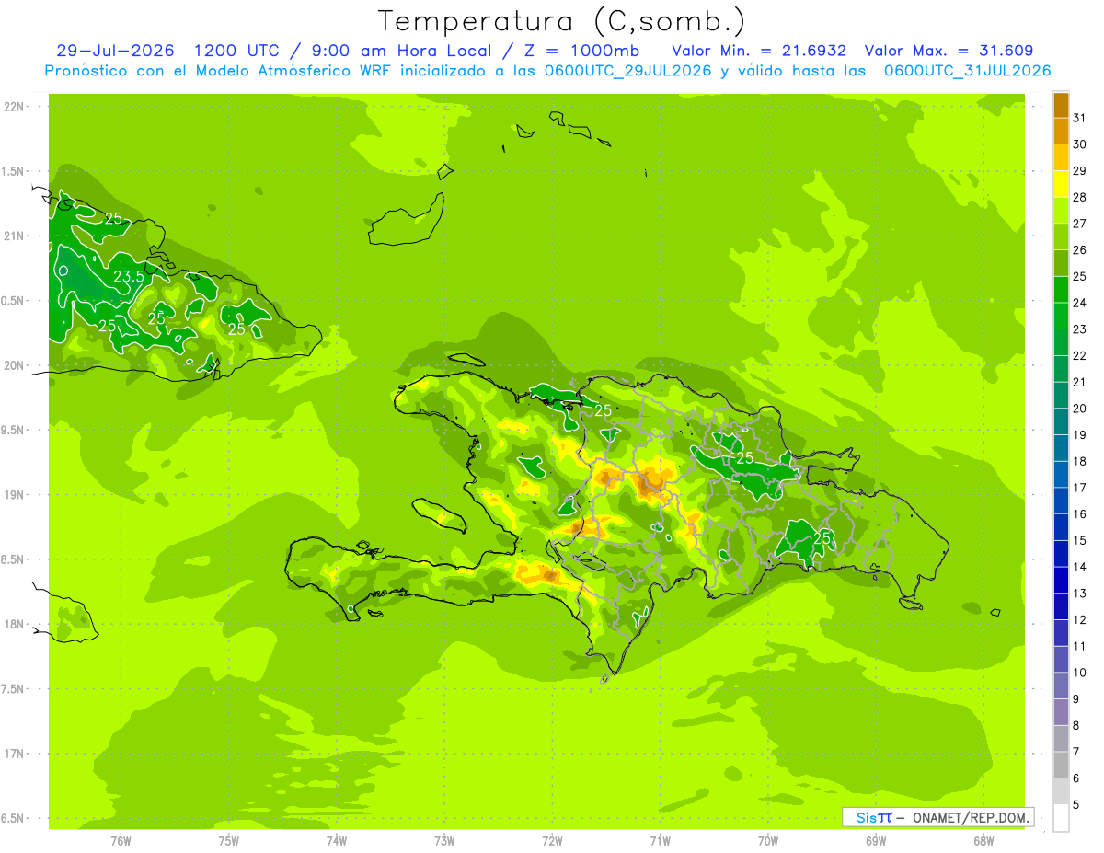1104x853 pixels.
Task: Click the '23.5' contour label over Cuba
Action: click(128, 277)
